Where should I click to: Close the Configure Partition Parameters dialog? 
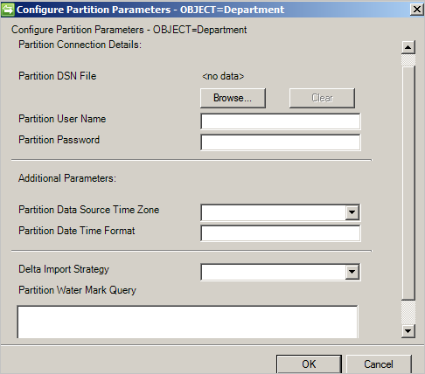(x=417, y=10)
